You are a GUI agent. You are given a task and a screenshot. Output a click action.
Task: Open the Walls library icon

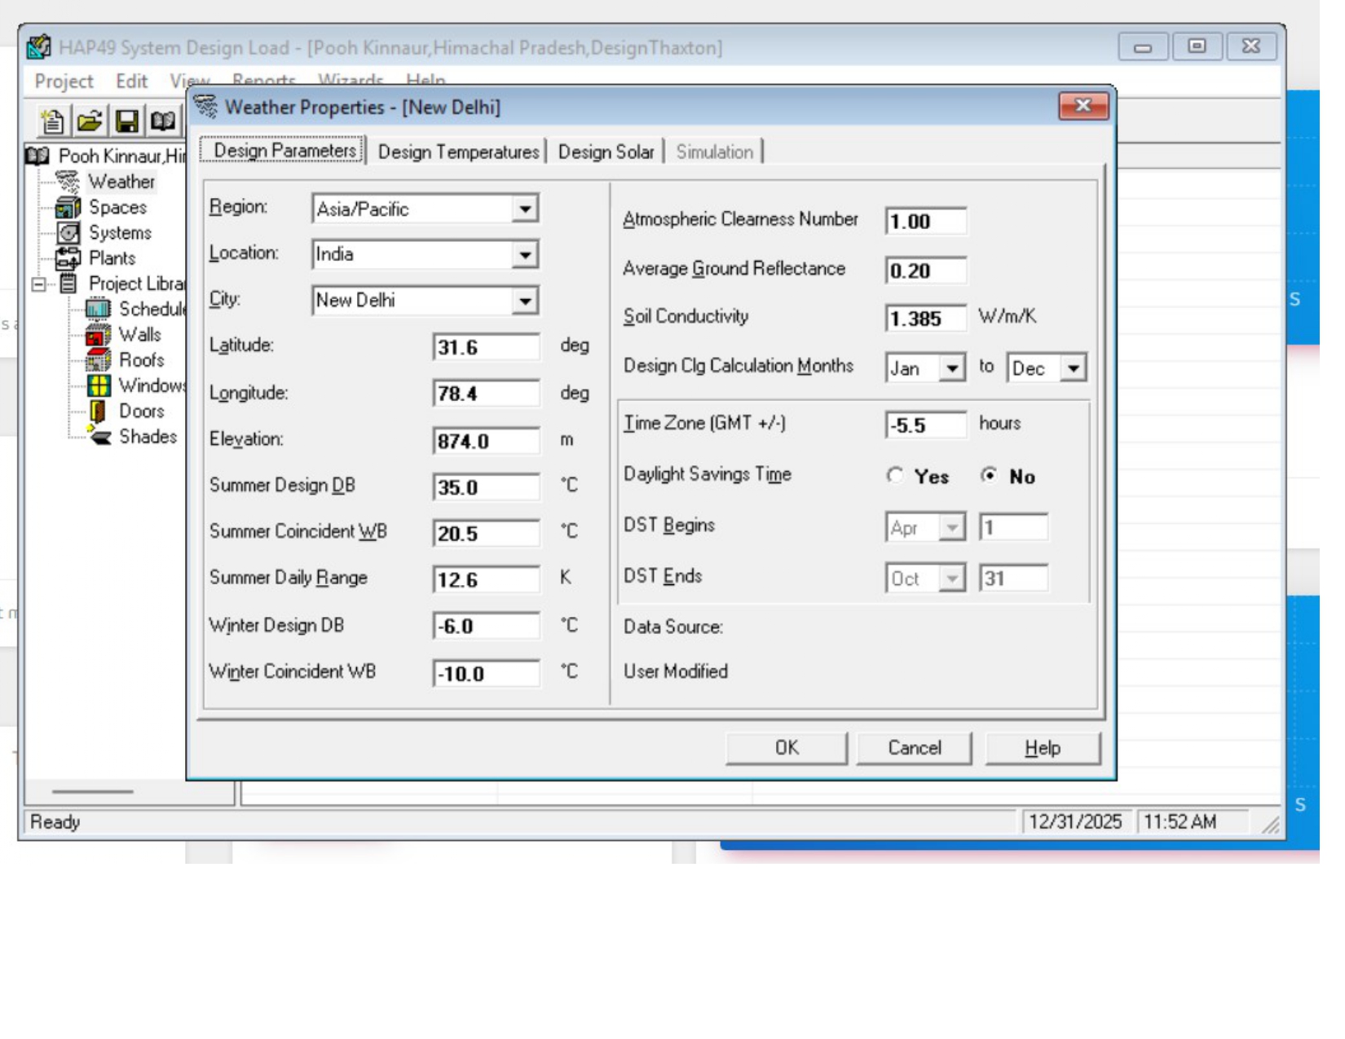[98, 335]
